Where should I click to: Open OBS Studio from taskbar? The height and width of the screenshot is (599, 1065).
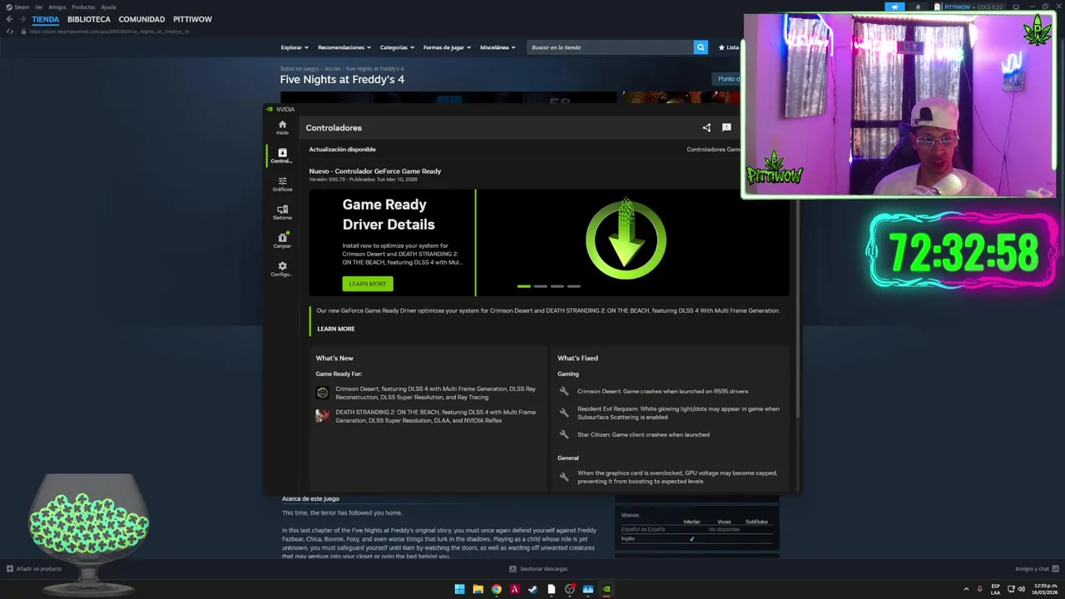click(569, 589)
